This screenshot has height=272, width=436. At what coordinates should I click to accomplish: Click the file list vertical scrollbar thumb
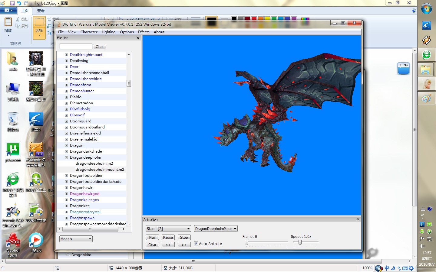[129, 83]
